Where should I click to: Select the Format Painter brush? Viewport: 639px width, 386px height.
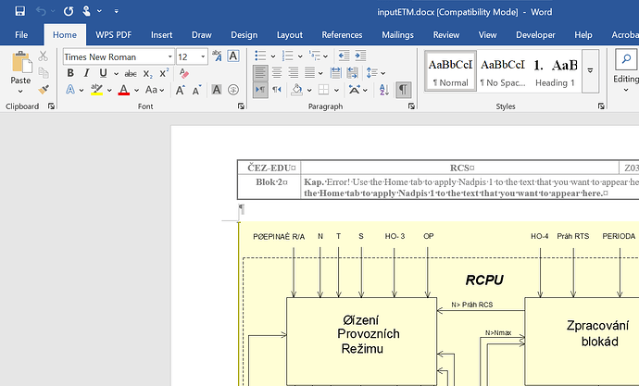tap(44, 90)
